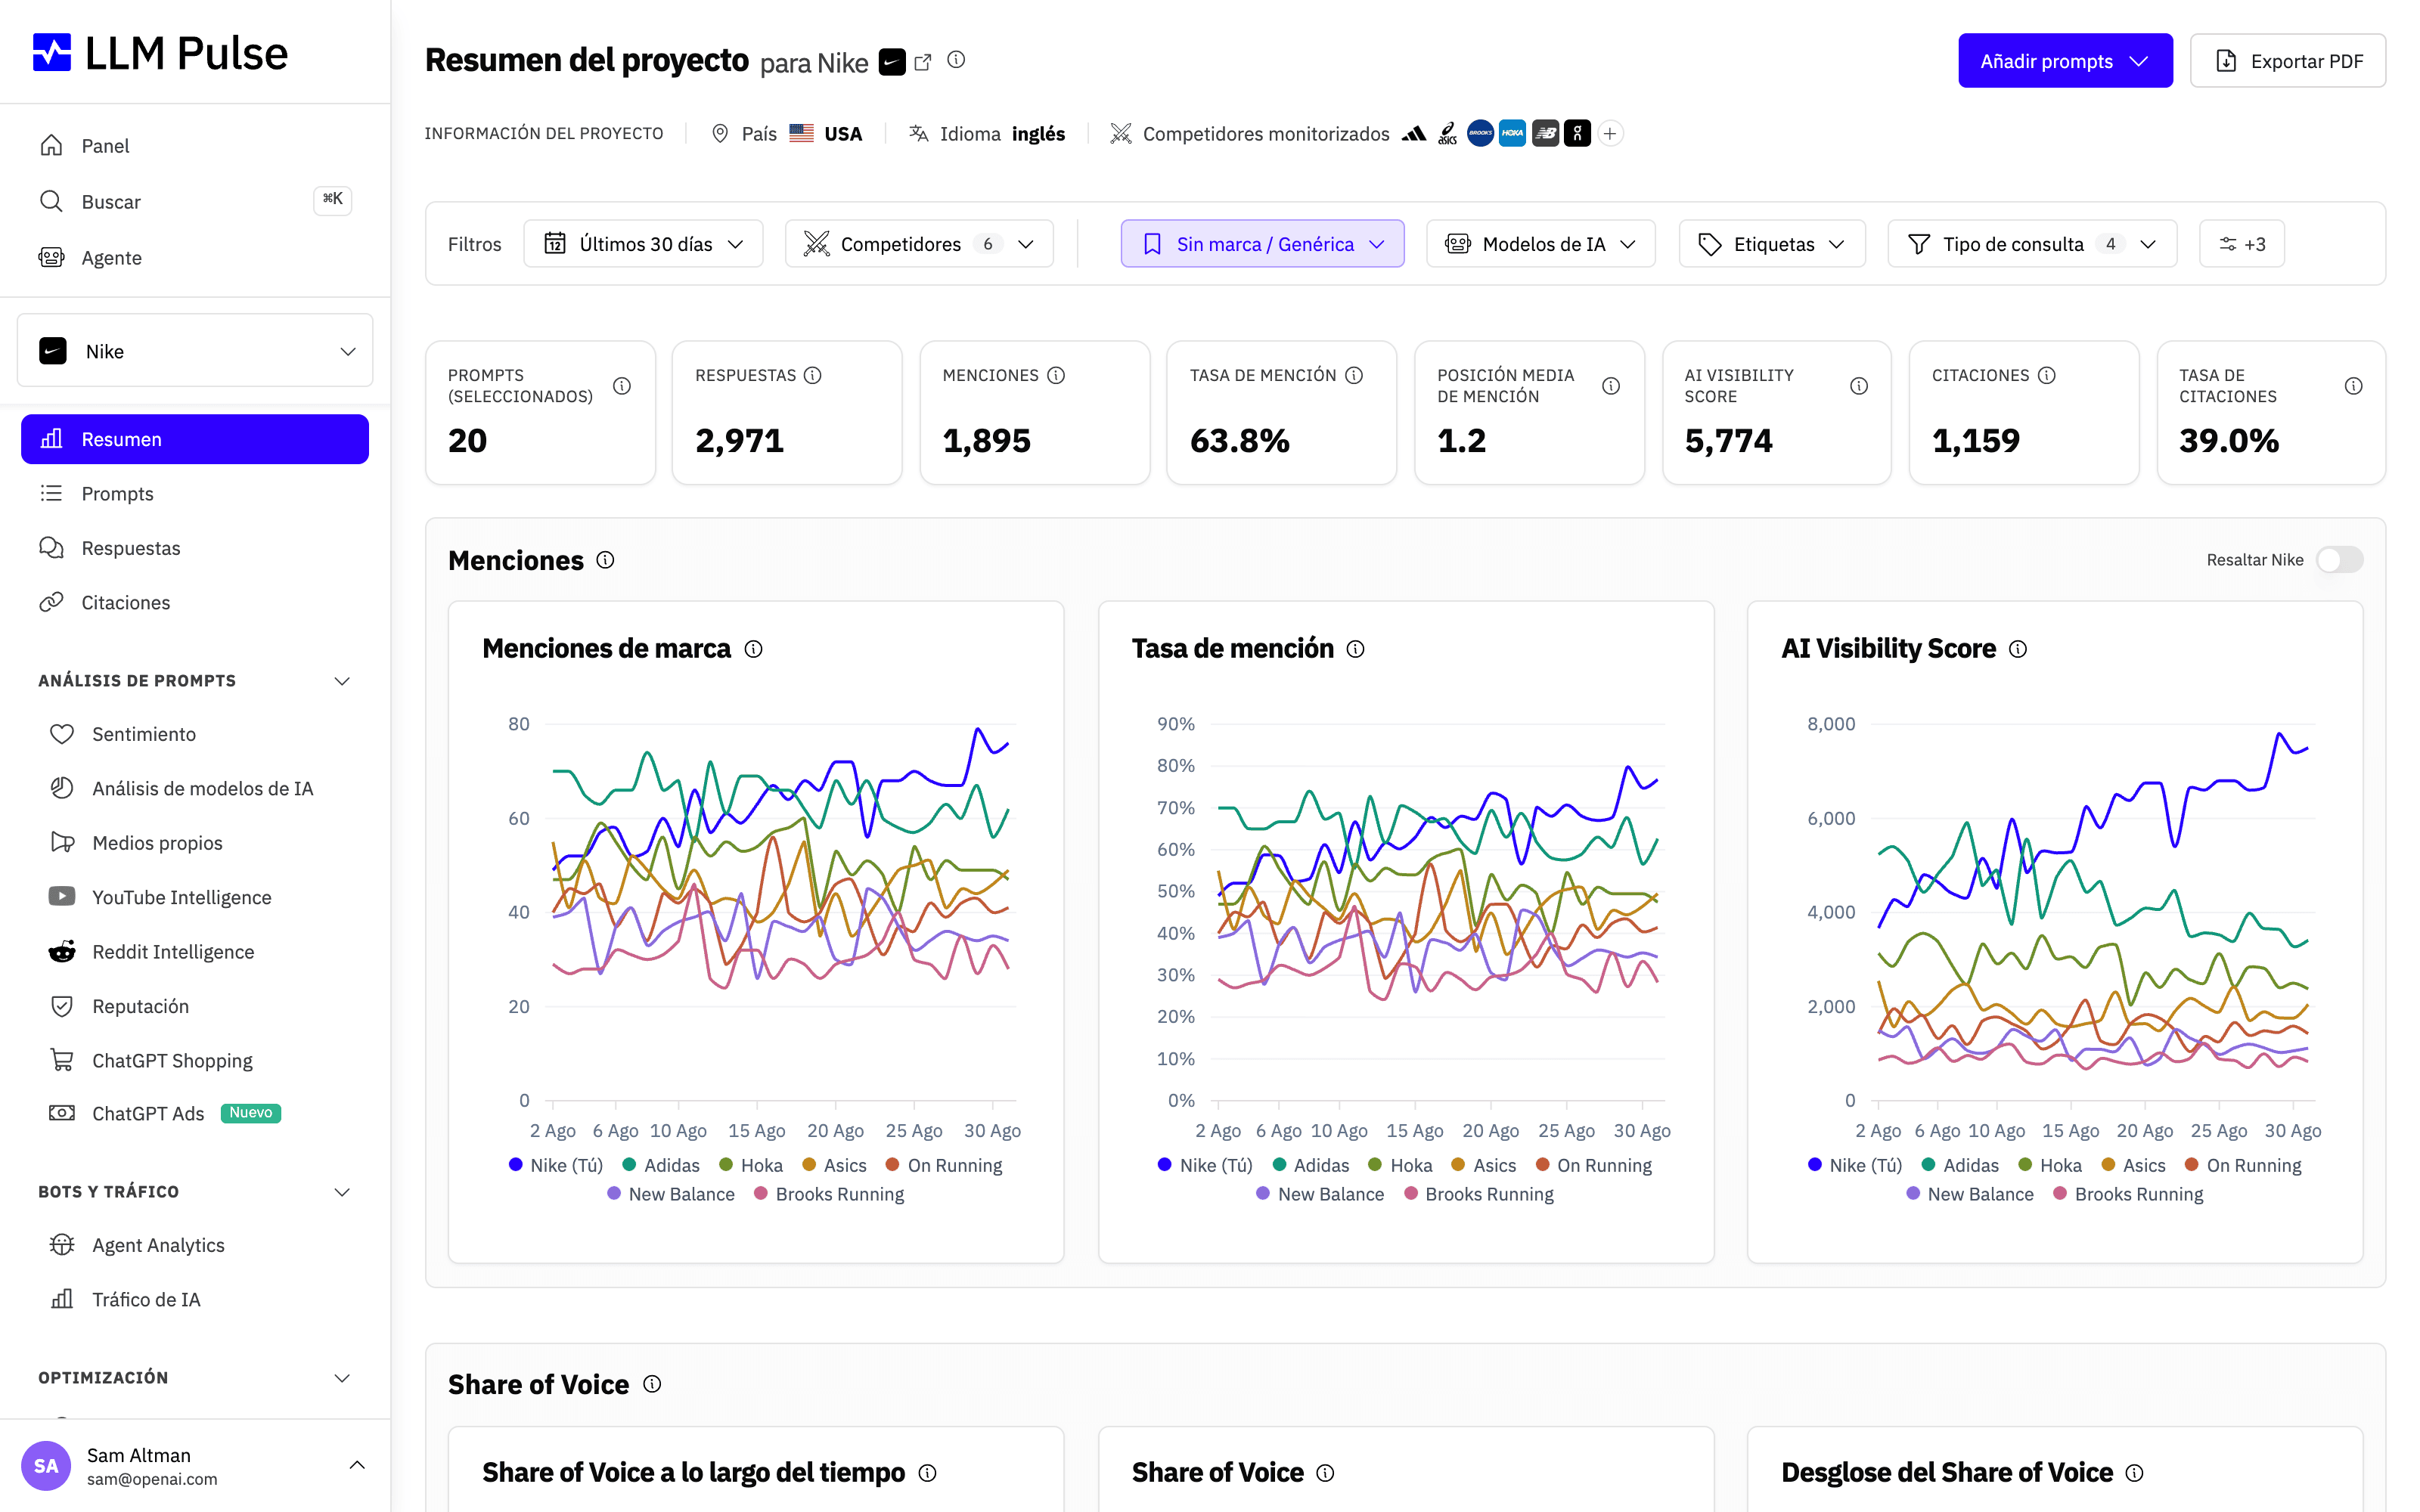Click info icon on Prompts (Seleccionados) card
This screenshot has height=1512, width=2420.
[x=622, y=386]
